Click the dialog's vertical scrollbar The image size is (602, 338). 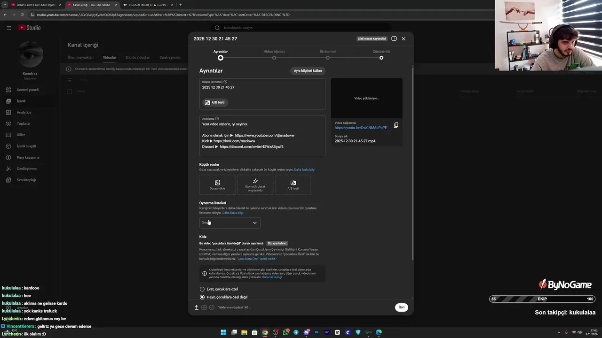[x=412, y=163]
